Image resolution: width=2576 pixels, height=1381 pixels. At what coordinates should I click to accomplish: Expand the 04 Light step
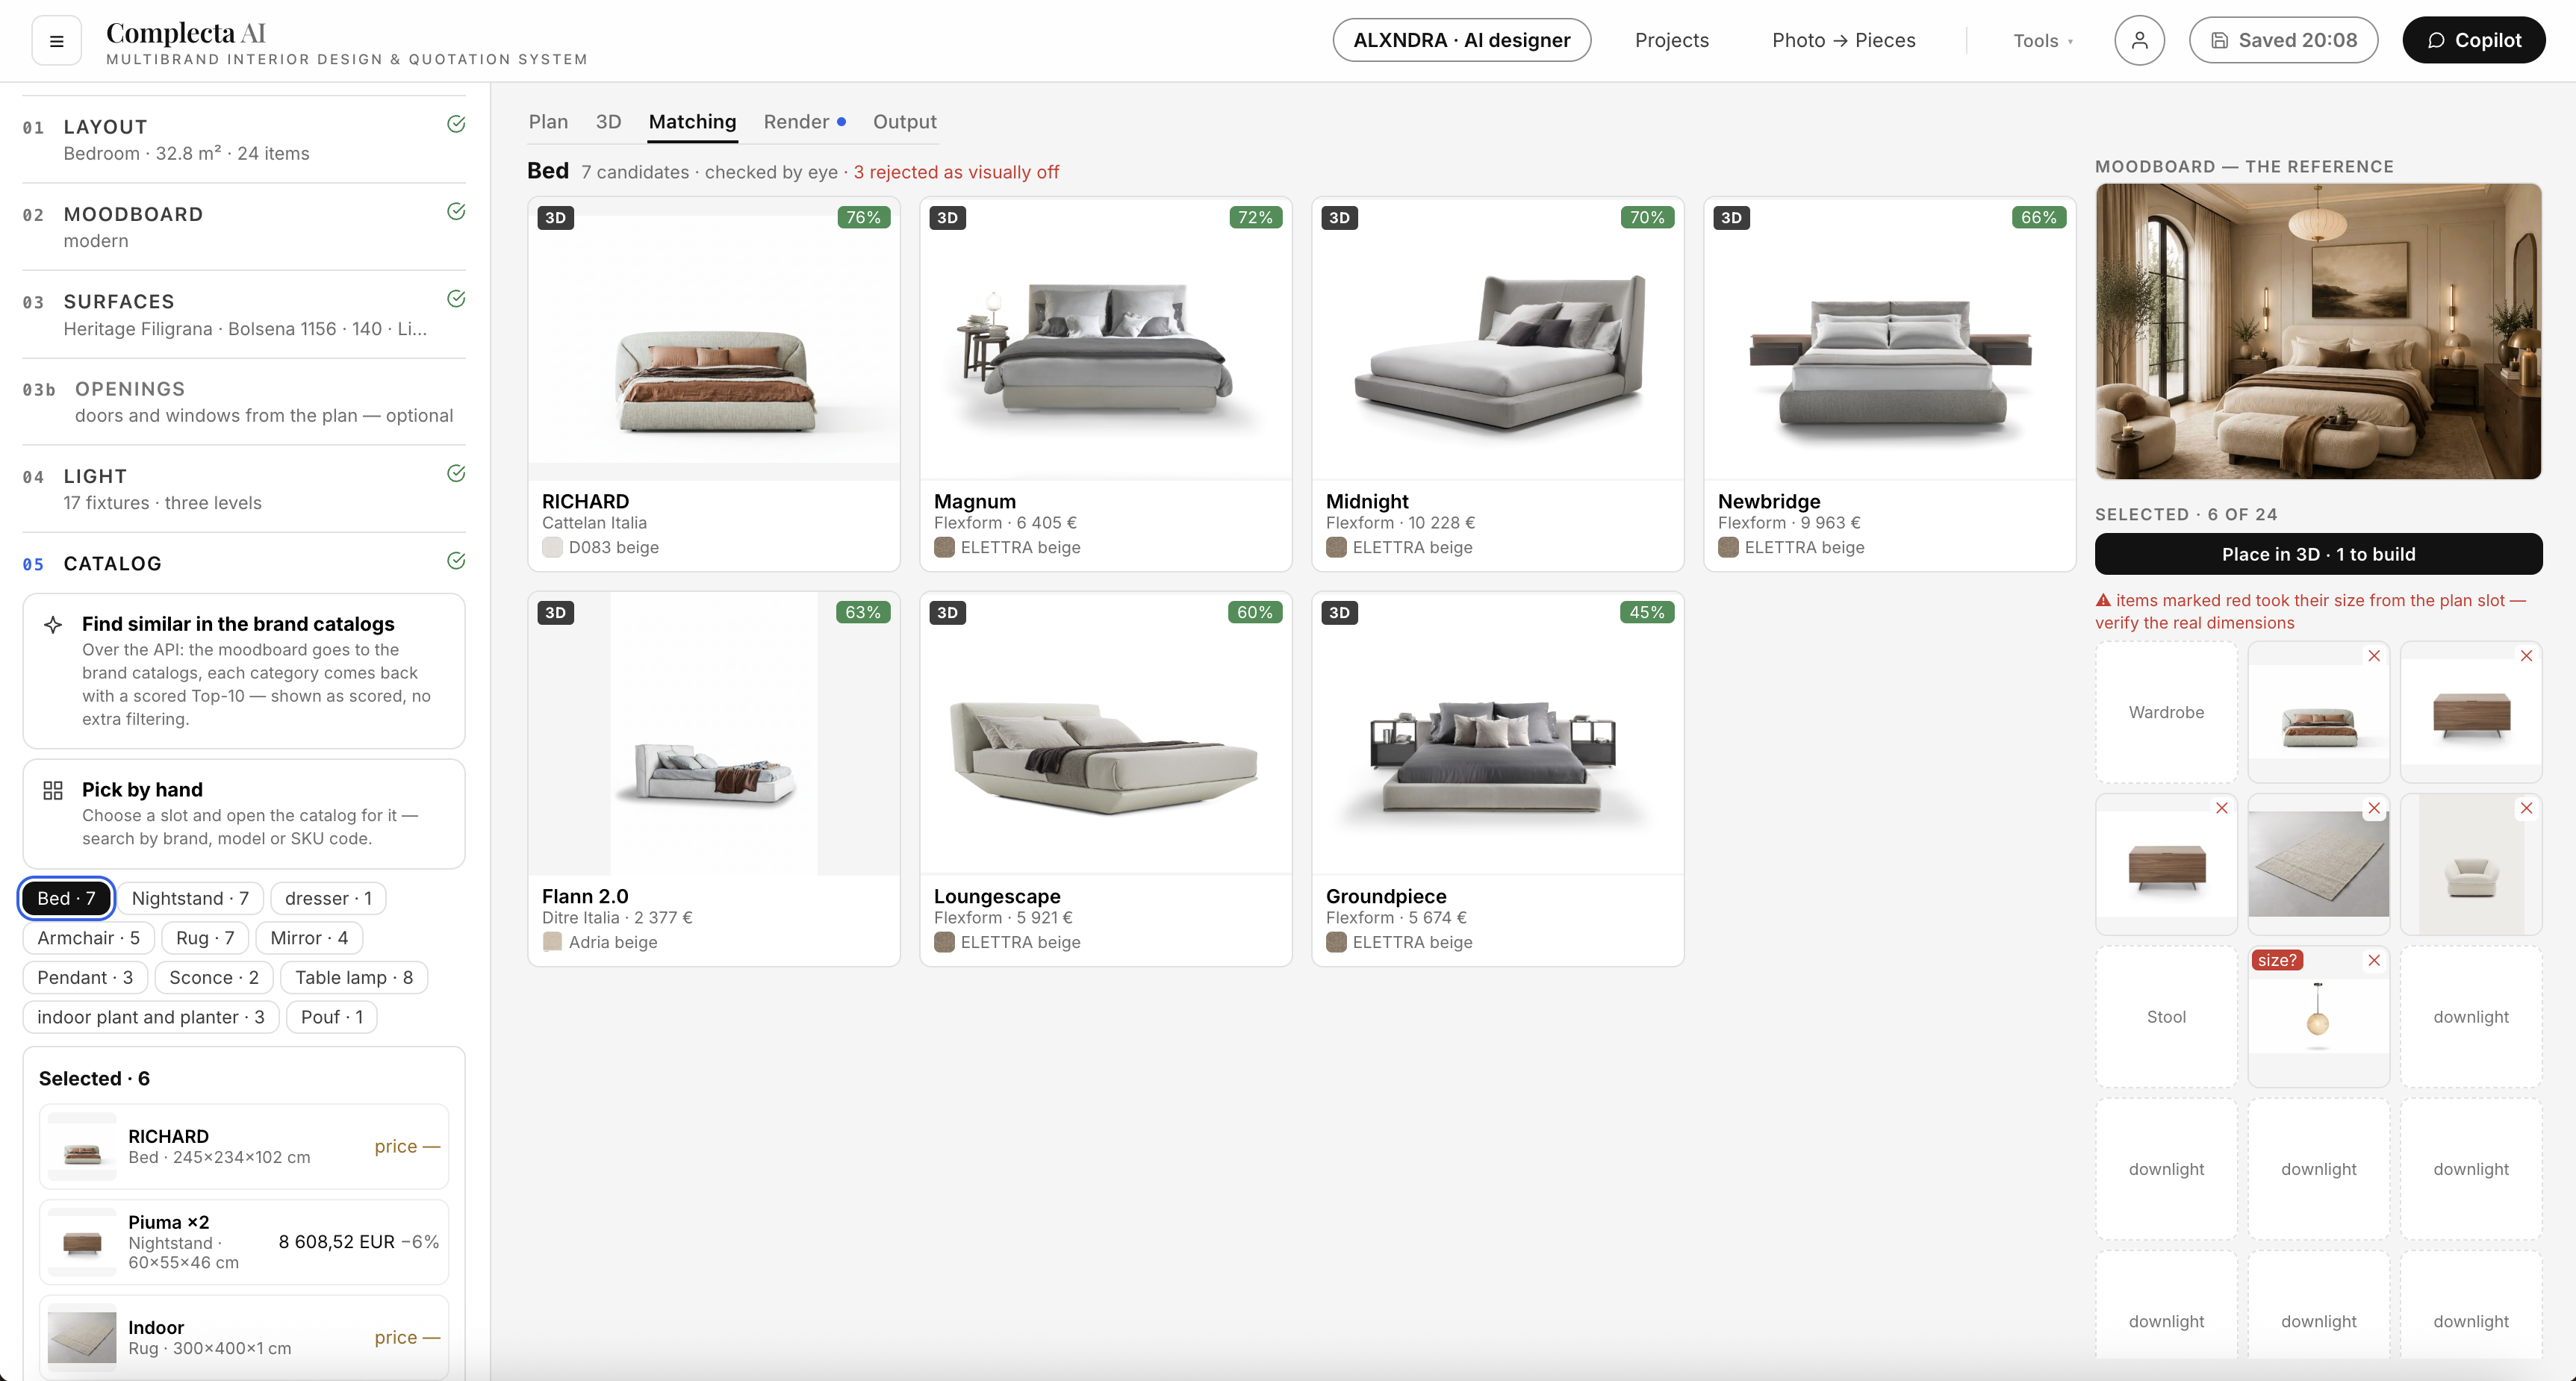point(244,489)
